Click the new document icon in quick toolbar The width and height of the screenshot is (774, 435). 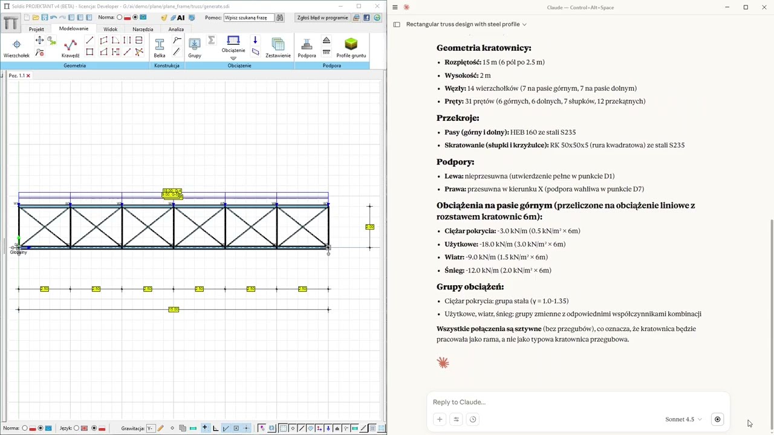point(27,18)
